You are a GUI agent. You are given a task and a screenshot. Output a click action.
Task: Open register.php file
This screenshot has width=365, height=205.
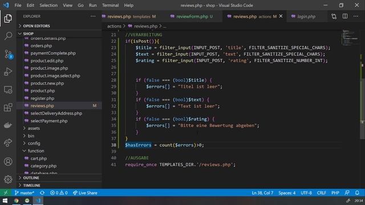coord(42,99)
